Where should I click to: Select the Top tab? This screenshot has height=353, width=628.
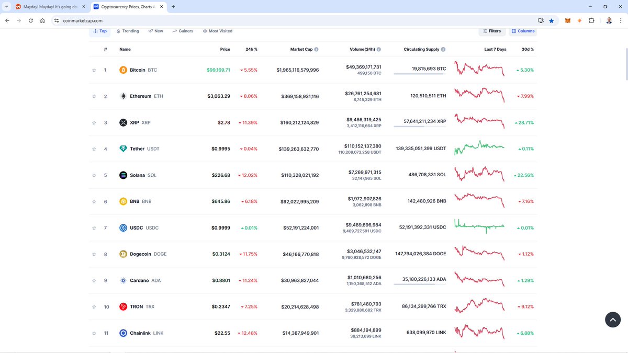(100, 31)
